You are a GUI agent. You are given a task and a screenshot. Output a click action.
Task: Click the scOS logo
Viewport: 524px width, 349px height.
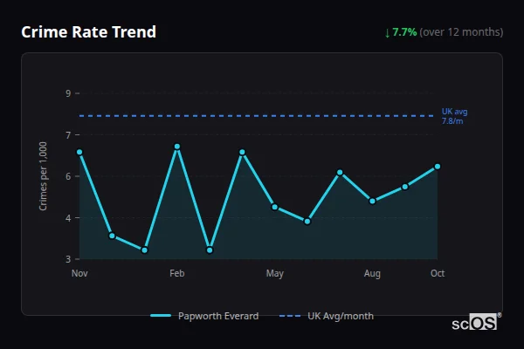(476, 322)
